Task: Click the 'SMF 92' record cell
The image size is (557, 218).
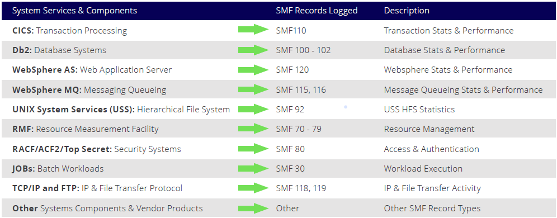Action: [x=290, y=110]
